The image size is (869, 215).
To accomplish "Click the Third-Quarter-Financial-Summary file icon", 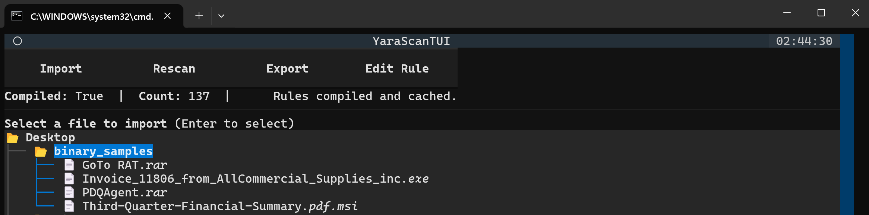I will click(69, 206).
